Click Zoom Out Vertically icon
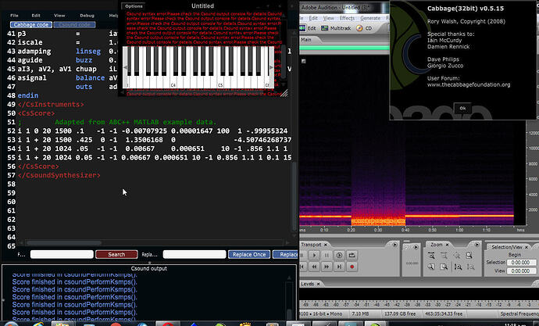Screen dimensions: 539x326 [469, 267]
